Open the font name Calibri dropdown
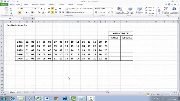This screenshot has height=101, width=180. tap(33, 9)
